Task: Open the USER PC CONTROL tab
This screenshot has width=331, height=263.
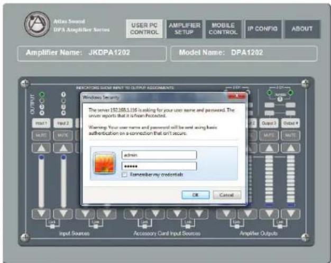Action: [x=144, y=29]
